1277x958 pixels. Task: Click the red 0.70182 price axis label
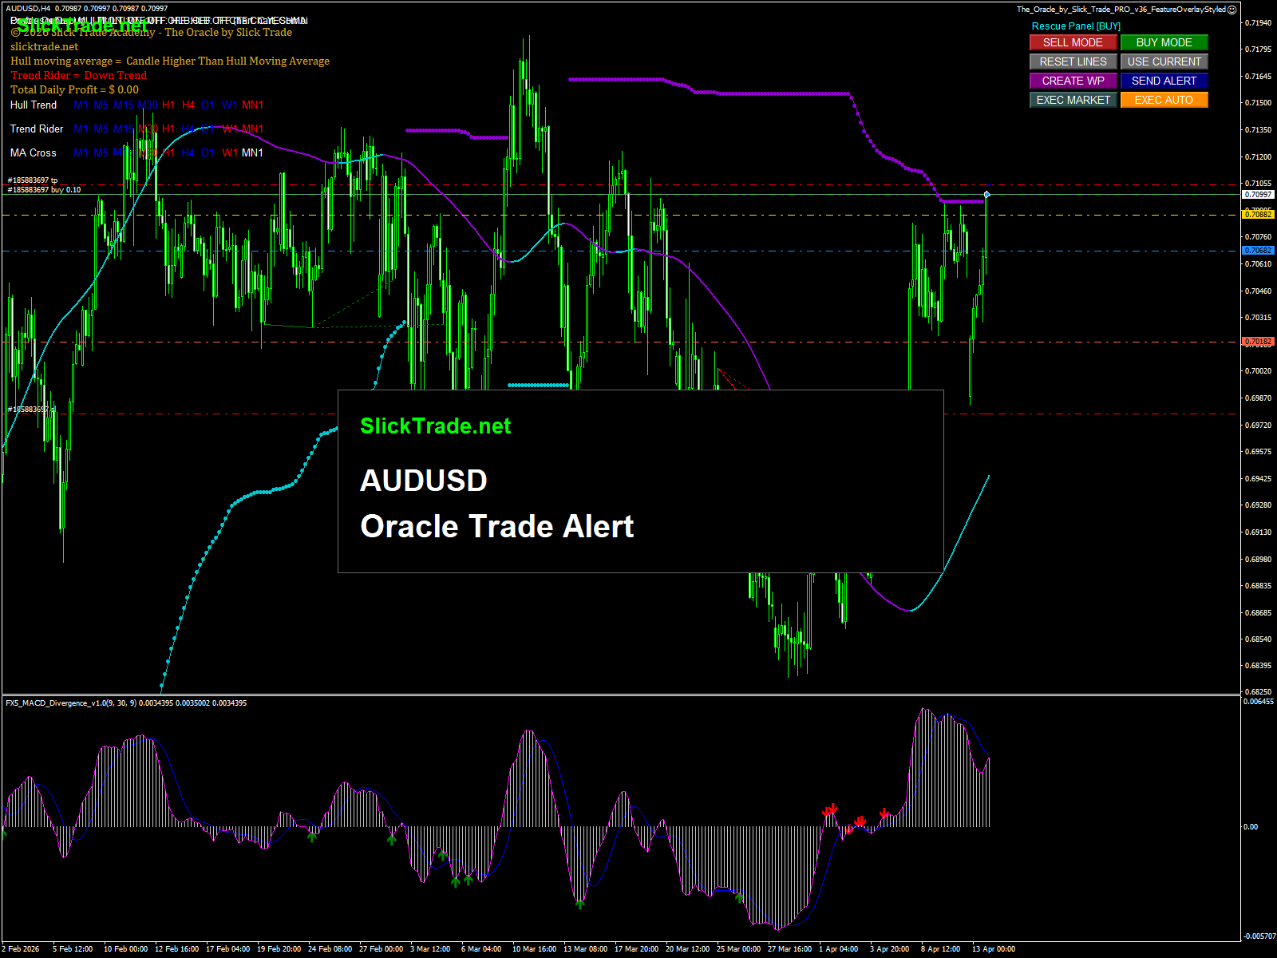point(1258,342)
